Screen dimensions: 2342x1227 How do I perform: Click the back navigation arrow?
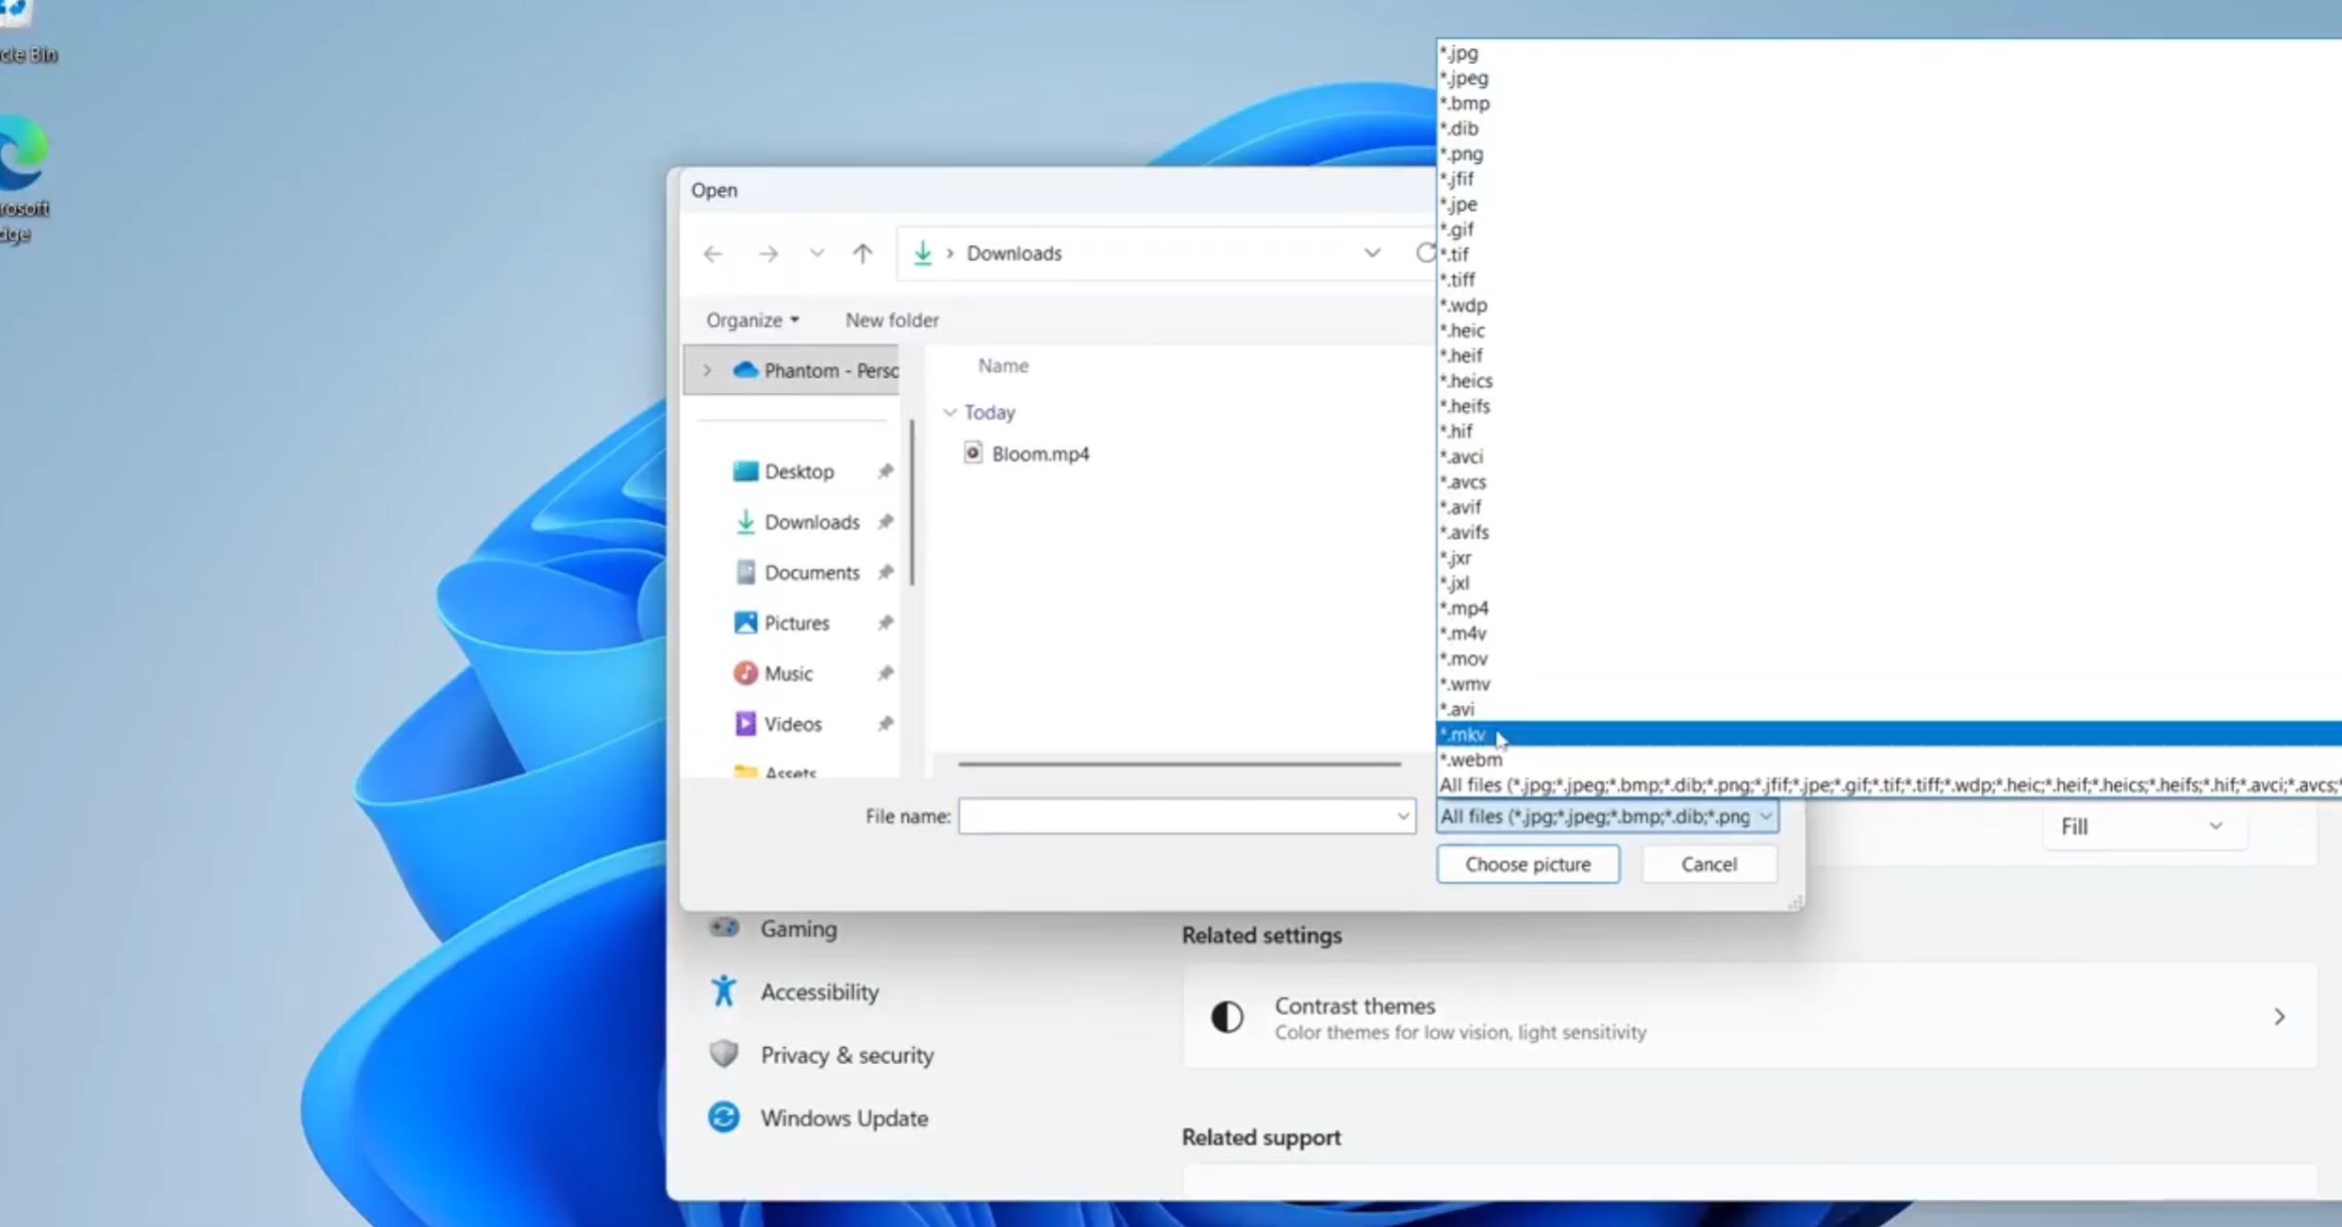tap(713, 254)
